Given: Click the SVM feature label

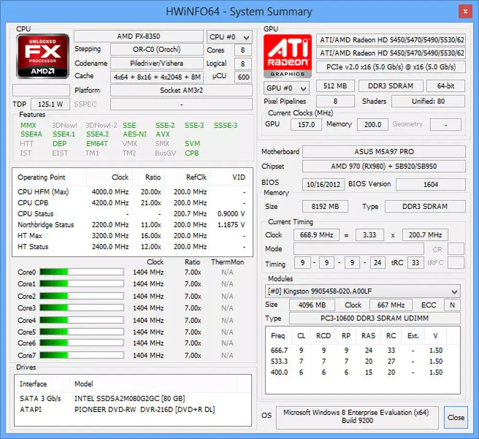Looking at the screenshot, I should pyautogui.click(x=192, y=144).
